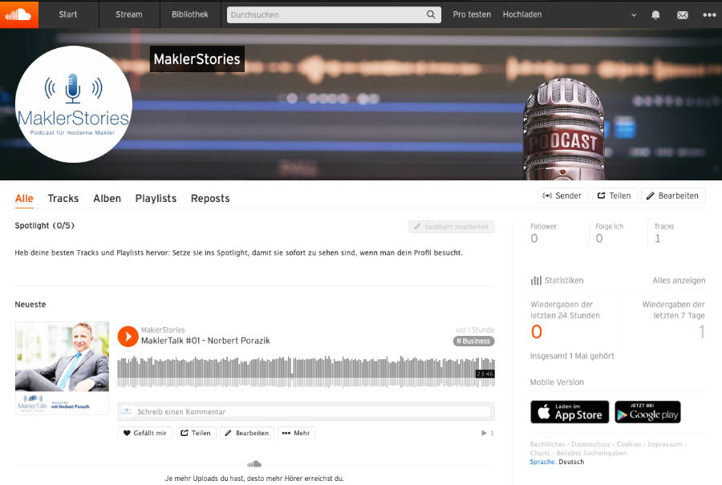
Task: Click the profile Teilen button
Action: click(x=615, y=196)
